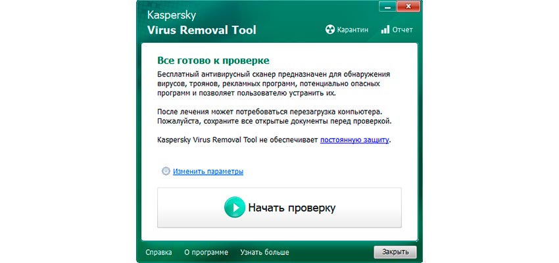
Task: Click the green play icon
Action: click(235, 207)
